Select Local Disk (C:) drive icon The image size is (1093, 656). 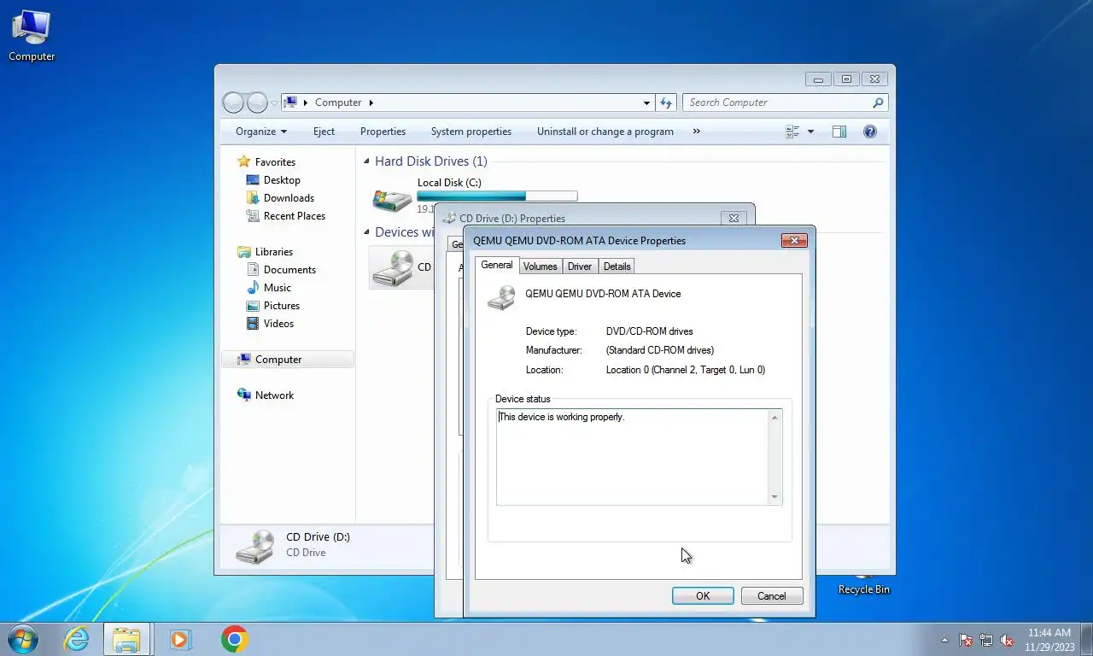coord(392,200)
